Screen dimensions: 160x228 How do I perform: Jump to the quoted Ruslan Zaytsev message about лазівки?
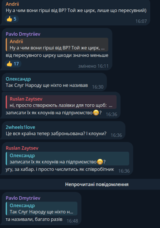[x=61, y=102]
